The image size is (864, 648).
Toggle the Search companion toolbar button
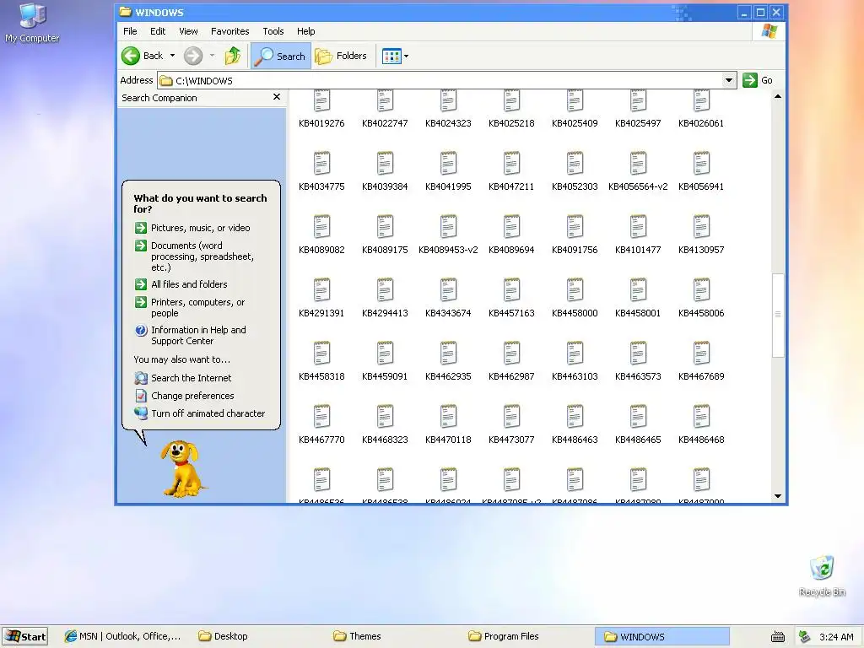281,56
